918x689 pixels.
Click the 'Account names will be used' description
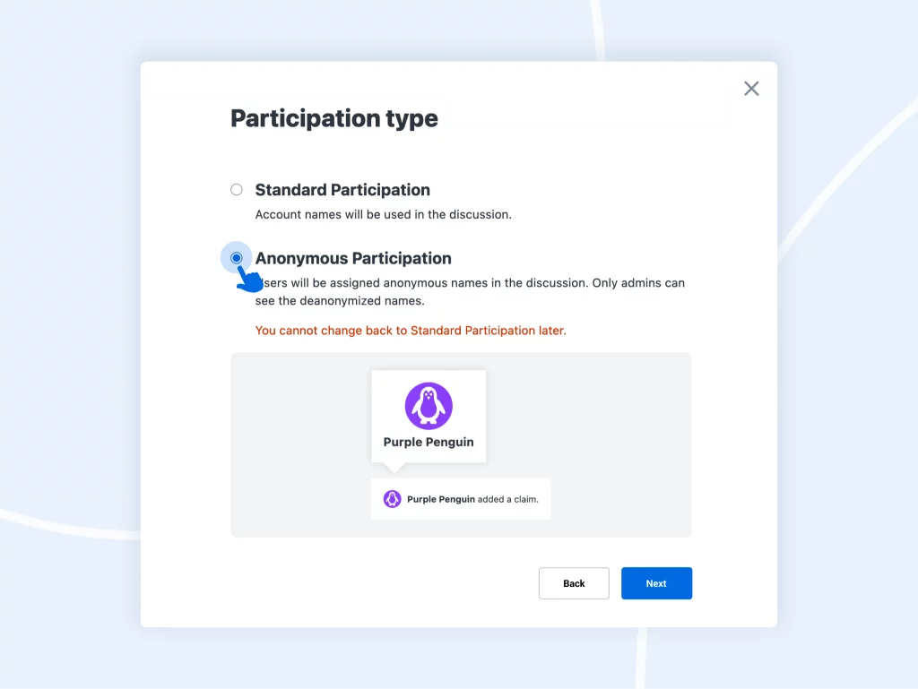(384, 215)
